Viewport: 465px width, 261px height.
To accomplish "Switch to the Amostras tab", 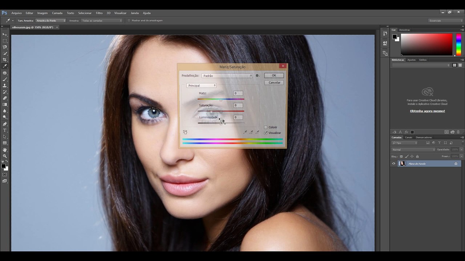I will tap(404, 30).
